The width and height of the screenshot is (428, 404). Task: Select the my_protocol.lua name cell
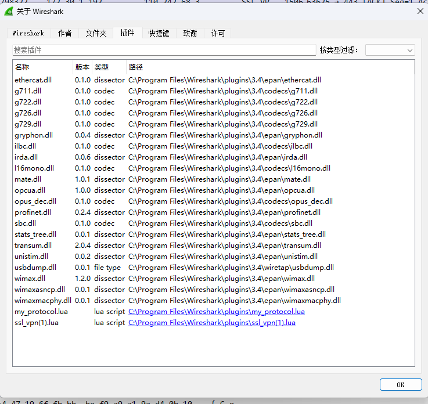coord(41,312)
